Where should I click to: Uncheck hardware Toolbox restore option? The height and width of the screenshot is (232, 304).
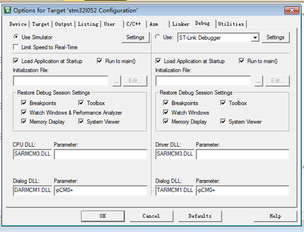point(223,103)
